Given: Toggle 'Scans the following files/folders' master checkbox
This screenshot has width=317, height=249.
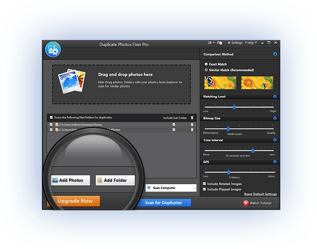Looking at the screenshot, I should 51,117.
